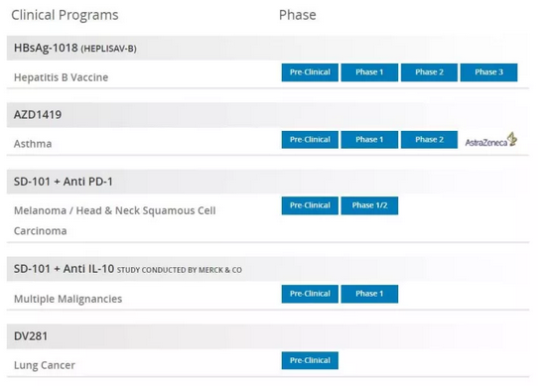Image resolution: width=538 pixels, height=386 pixels.
Task: Select the SD-101 + Anti PD-1 header
Action: coord(268,182)
